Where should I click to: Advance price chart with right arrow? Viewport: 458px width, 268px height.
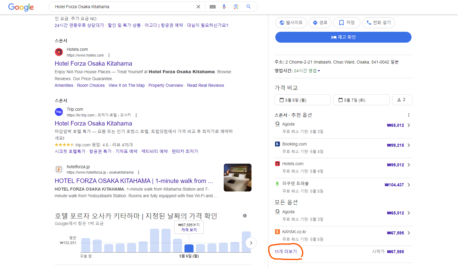pos(251,243)
